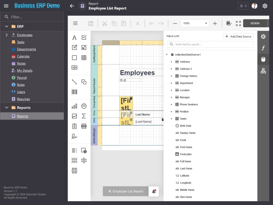The width and height of the screenshot is (273, 205).
Task: Expand the Manager field node
Action: click(x=171, y=97)
